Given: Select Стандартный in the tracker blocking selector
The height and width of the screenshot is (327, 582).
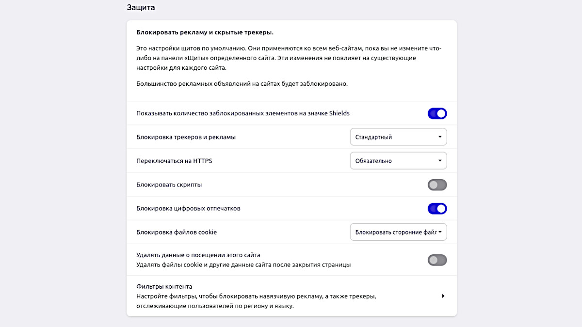Looking at the screenshot, I should pyautogui.click(x=398, y=137).
